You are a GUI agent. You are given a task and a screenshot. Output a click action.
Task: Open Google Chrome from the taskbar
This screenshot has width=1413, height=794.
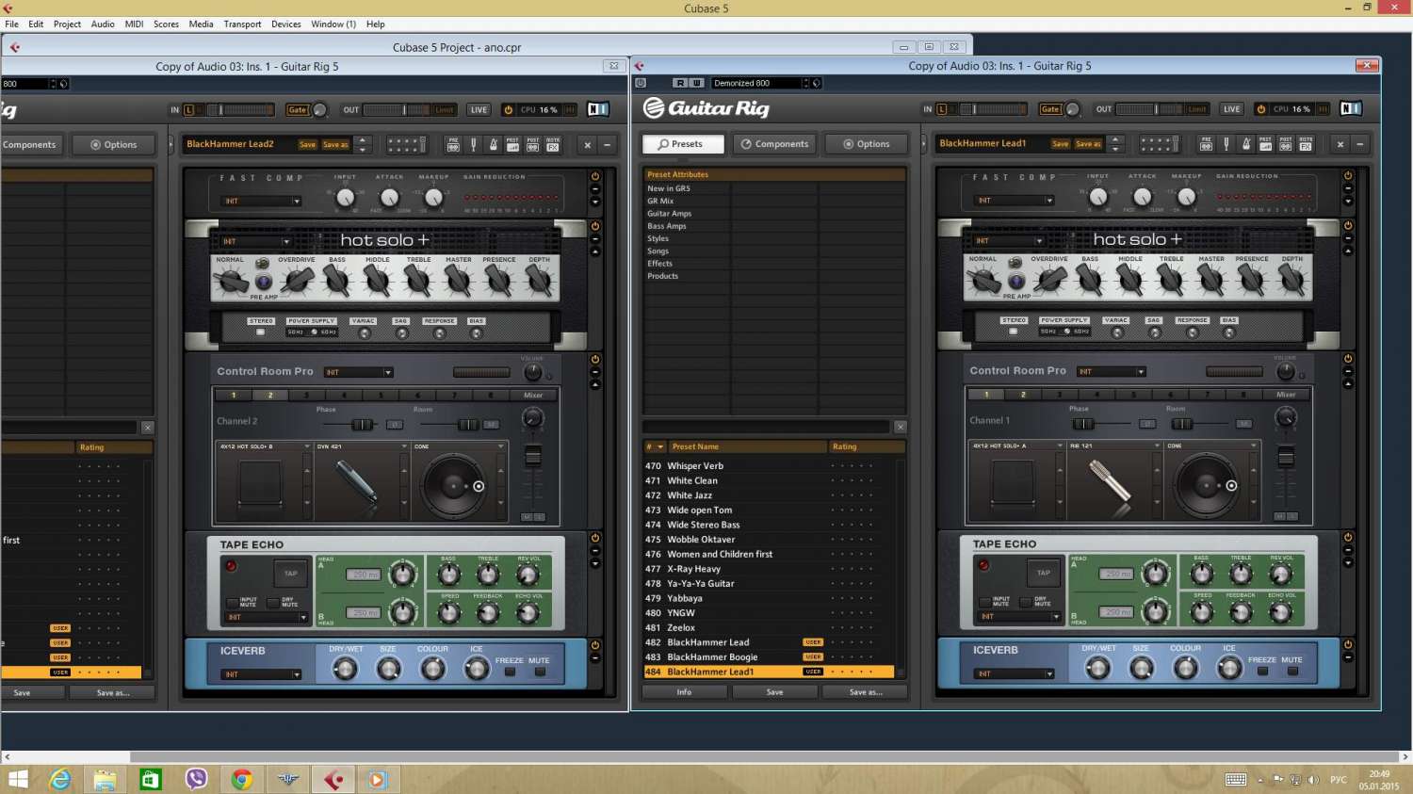click(242, 779)
